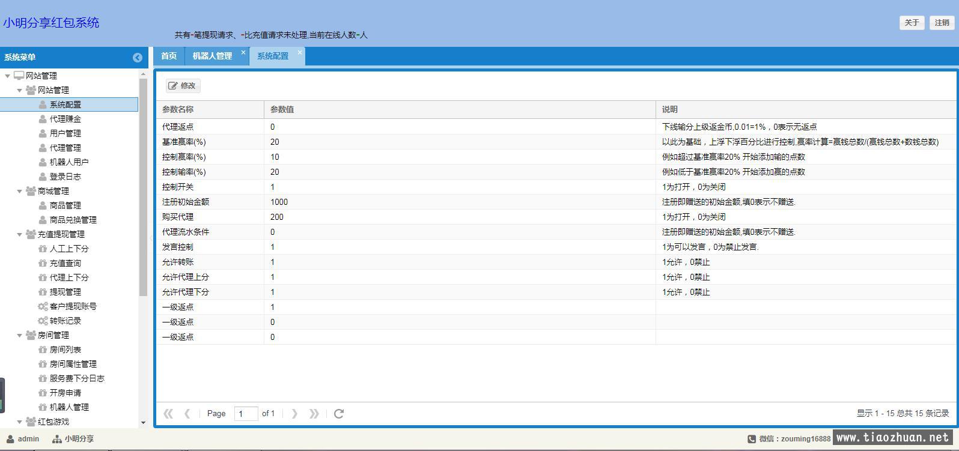This screenshot has width=959, height=451.
Task: Open 房间列表 in the sidebar
Action: (x=65, y=350)
